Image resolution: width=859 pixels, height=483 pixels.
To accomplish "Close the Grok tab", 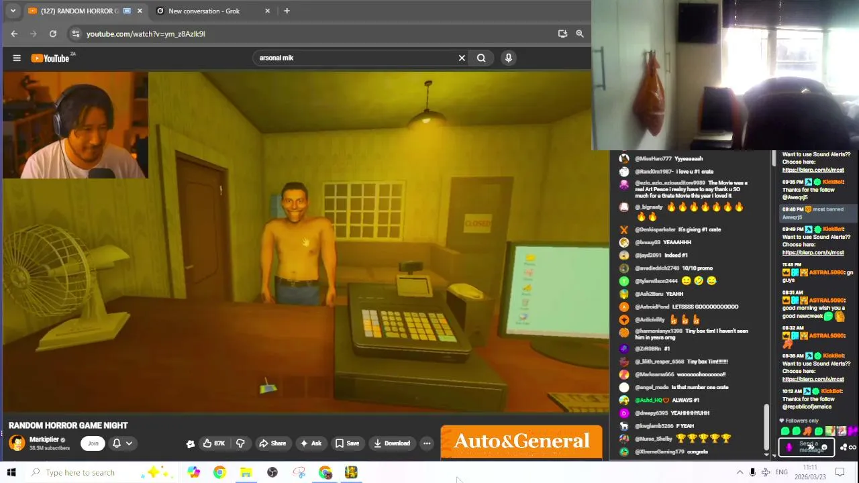I will 268,11.
